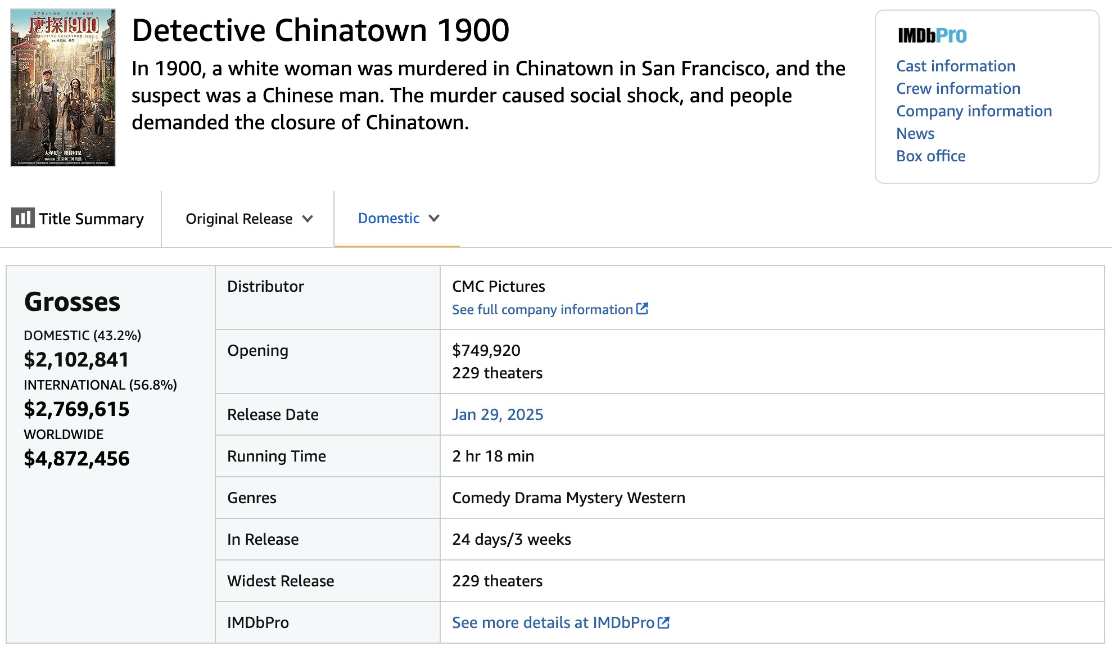This screenshot has width=1112, height=651.
Task: Click the Genres row label
Action: point(252,498)
